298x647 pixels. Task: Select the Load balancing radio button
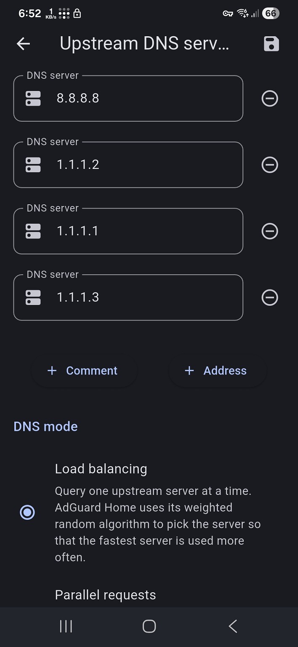pyautogui.click(x=27, y=512)
